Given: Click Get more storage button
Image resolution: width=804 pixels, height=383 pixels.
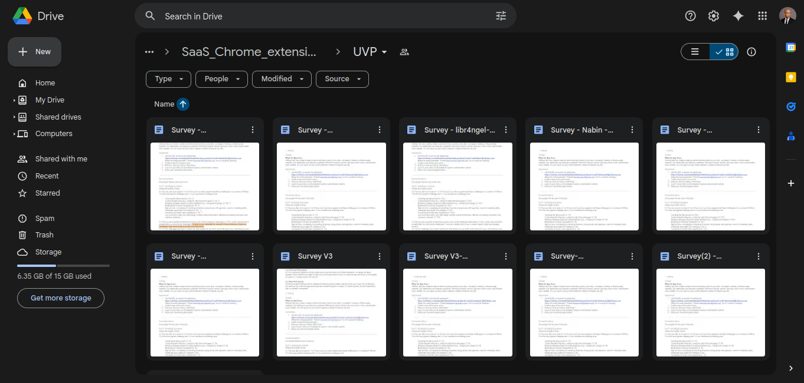Looking at the screenshot, I should tap(61, 298).
